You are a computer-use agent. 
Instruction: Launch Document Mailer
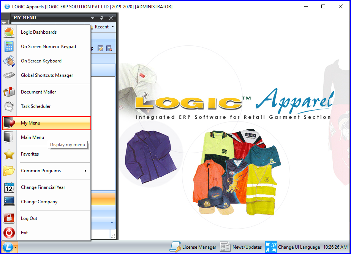click(x=46, y=92)
